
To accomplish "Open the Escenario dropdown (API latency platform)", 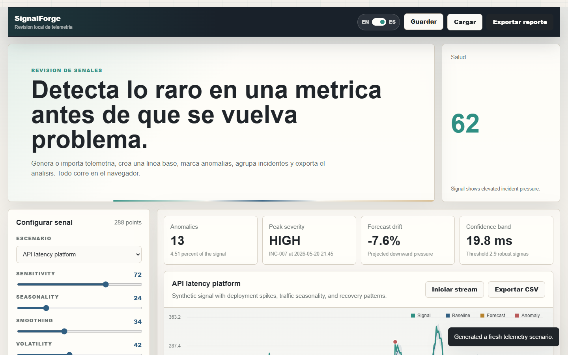I will coord(79,254).
